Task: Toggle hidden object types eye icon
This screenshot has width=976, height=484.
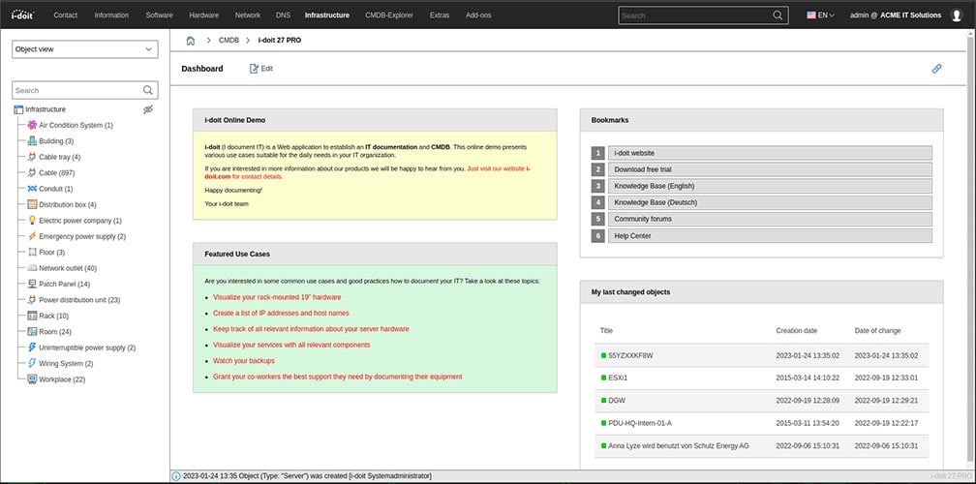Action: pyautogui.click(x=147, y=109)
